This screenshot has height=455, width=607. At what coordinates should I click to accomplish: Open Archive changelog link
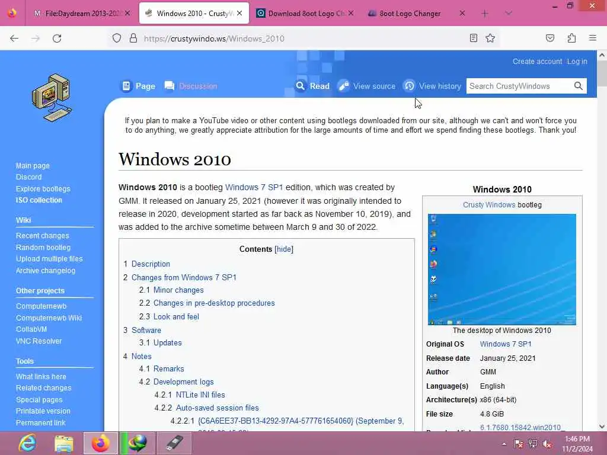click(x=45, y=270)
